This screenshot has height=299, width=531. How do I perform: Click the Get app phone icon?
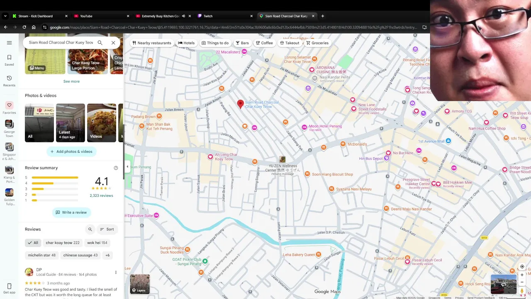[9, 288]
